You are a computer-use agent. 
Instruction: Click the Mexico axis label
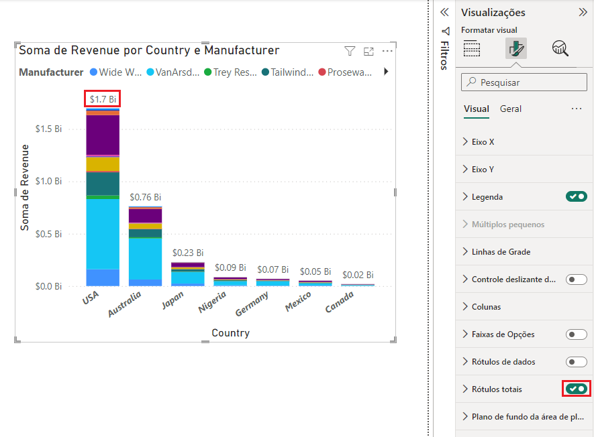point(298,301)
